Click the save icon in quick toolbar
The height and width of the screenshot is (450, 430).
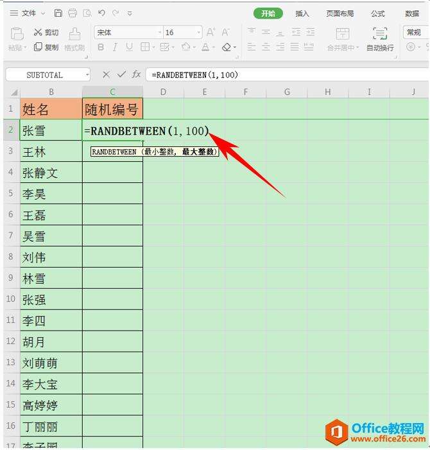click(x=58, y=13)
